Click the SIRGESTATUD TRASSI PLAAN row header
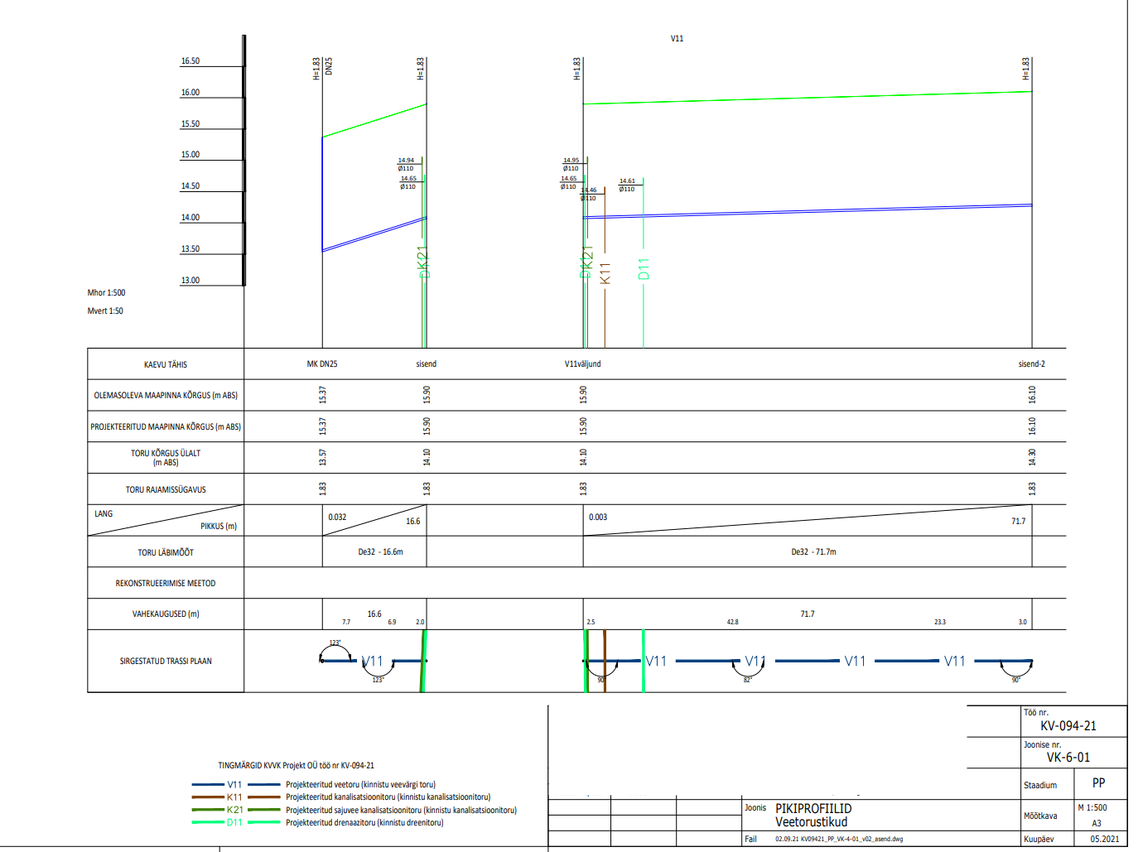 166,661
